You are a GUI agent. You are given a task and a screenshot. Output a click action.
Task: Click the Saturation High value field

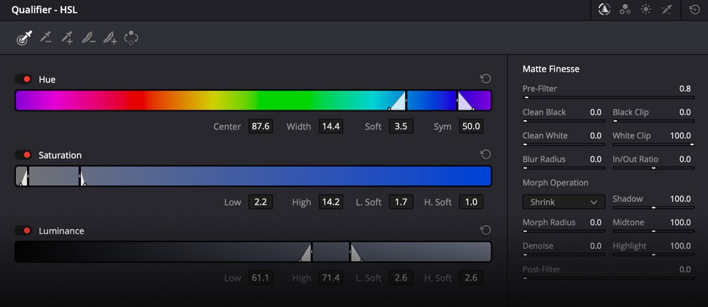coord(331,202)
